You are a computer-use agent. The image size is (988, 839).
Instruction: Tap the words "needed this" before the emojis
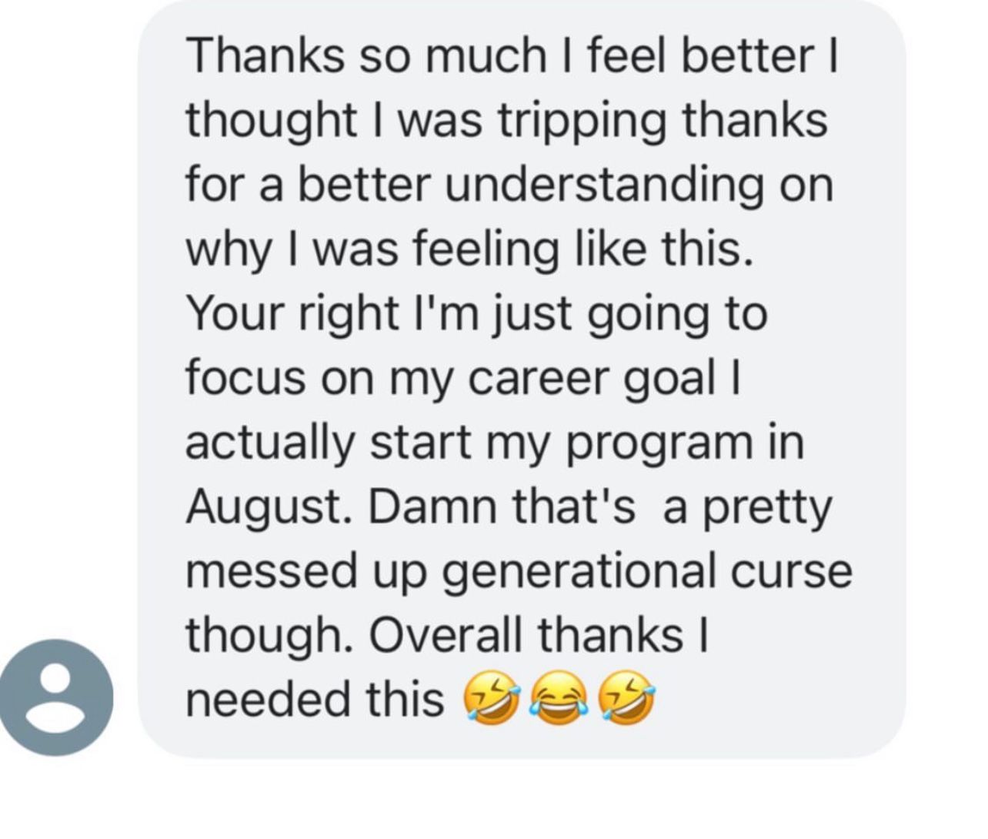(315, 700)
